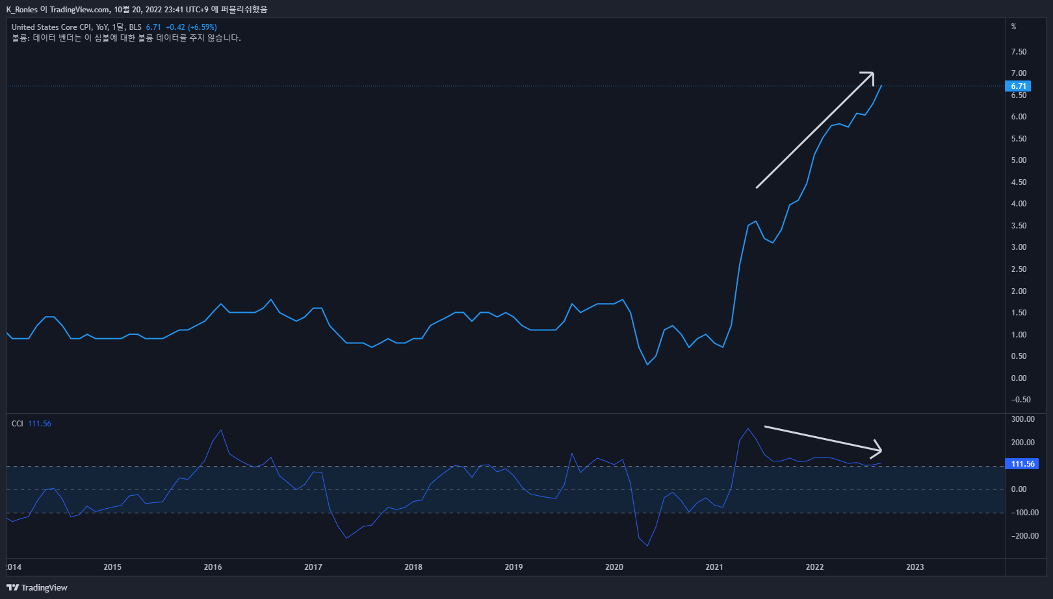Viewport: 1053px width, 599px height.
Task: Click the 2017 label on the time axis
Action: click(x=313, y=567)
